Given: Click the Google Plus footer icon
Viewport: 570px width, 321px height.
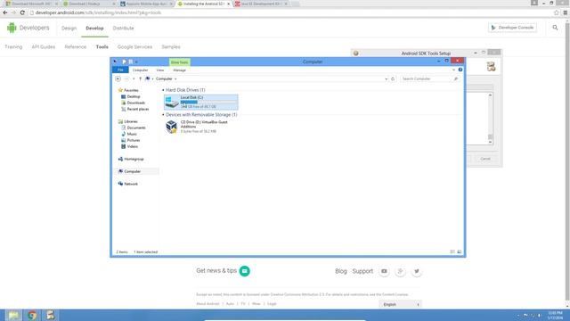Looking at the screenshot, I should click(400, 271).
